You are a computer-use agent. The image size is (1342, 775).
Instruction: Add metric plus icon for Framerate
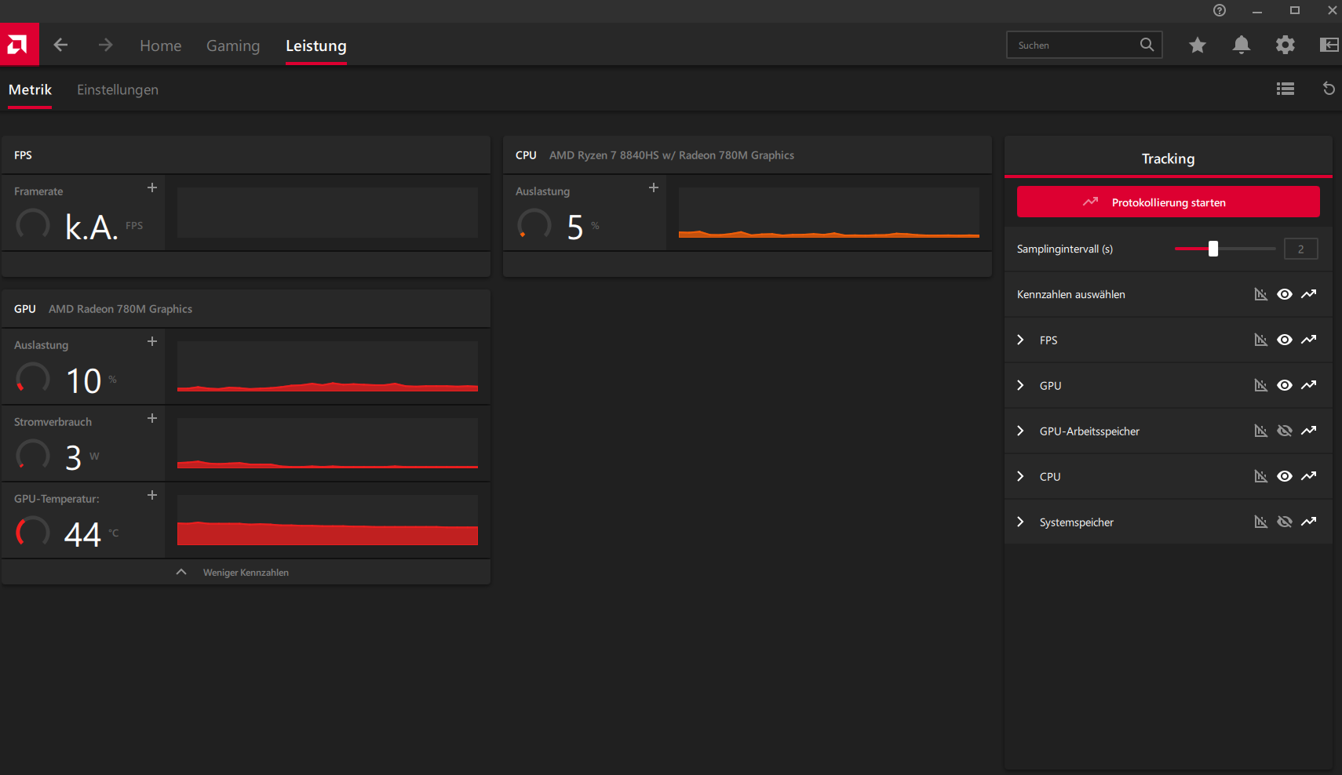[x=152, y=187]
